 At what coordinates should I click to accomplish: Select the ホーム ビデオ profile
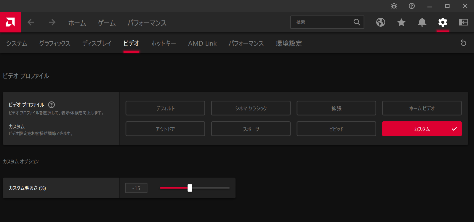pyautogui.click(x=422, y=108)
